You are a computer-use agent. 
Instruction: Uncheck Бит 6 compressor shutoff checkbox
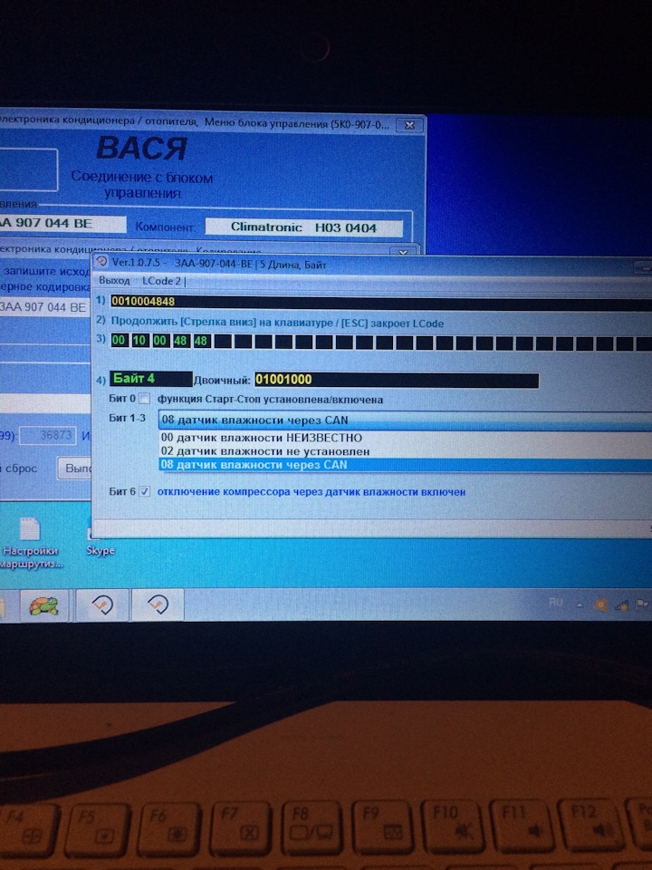[x=145, y=491]
